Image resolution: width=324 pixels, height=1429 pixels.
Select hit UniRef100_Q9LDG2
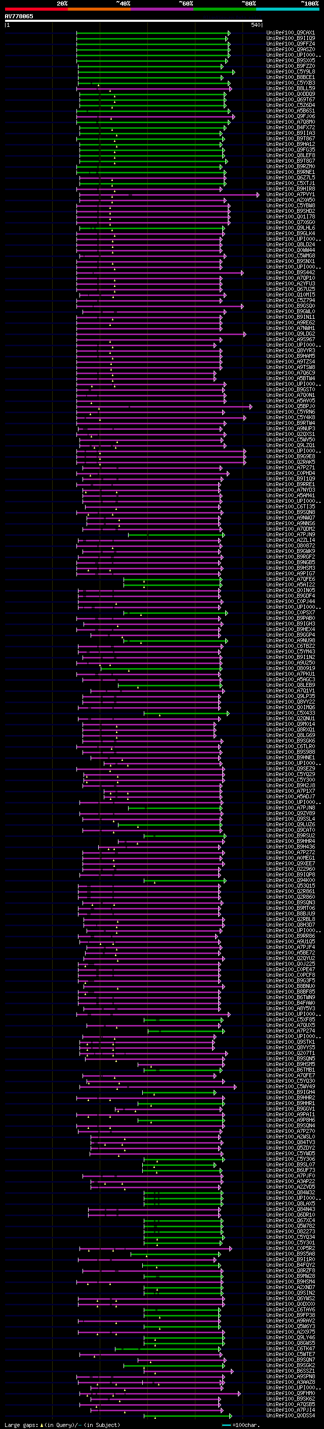[x=291, y=334]
